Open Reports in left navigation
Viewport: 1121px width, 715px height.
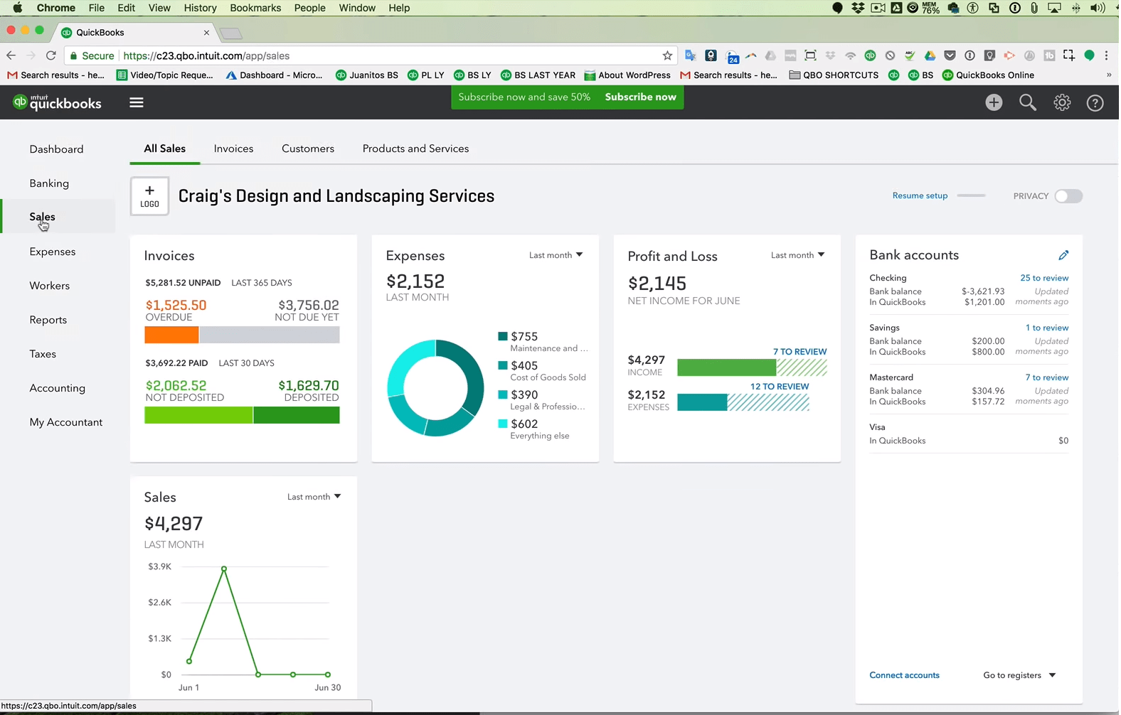48,320
